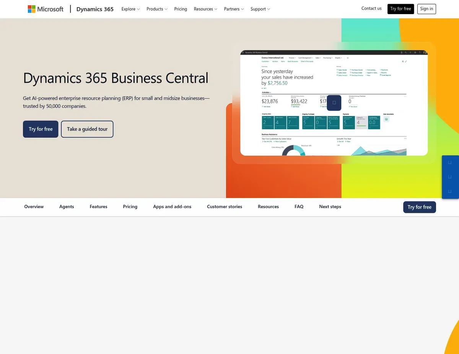Click the black Try for free header button

[x=400, y=9]
